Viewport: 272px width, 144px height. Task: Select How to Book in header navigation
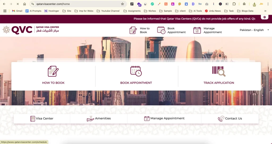point(140,30)
